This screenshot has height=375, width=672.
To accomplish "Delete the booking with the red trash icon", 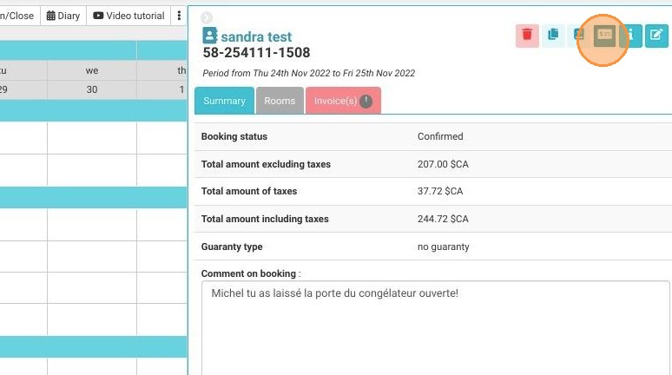I will 527,36.
